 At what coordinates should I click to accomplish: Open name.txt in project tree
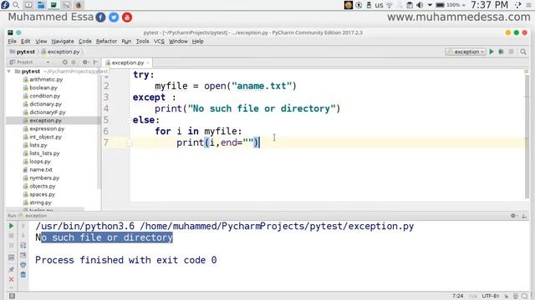pos(41,170)
